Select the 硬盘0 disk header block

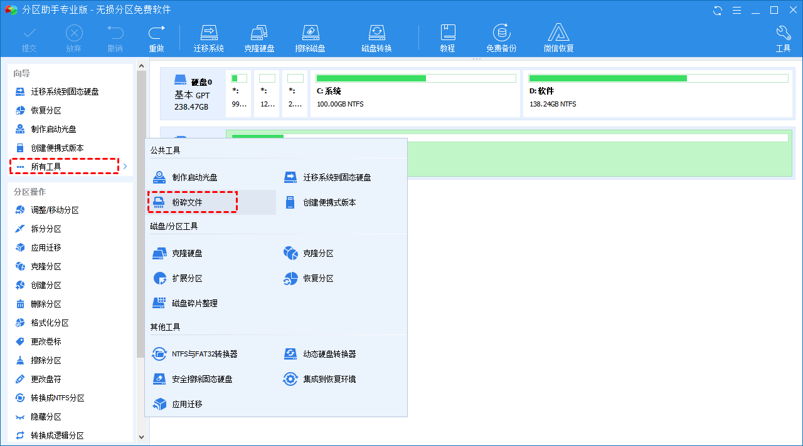193,93
